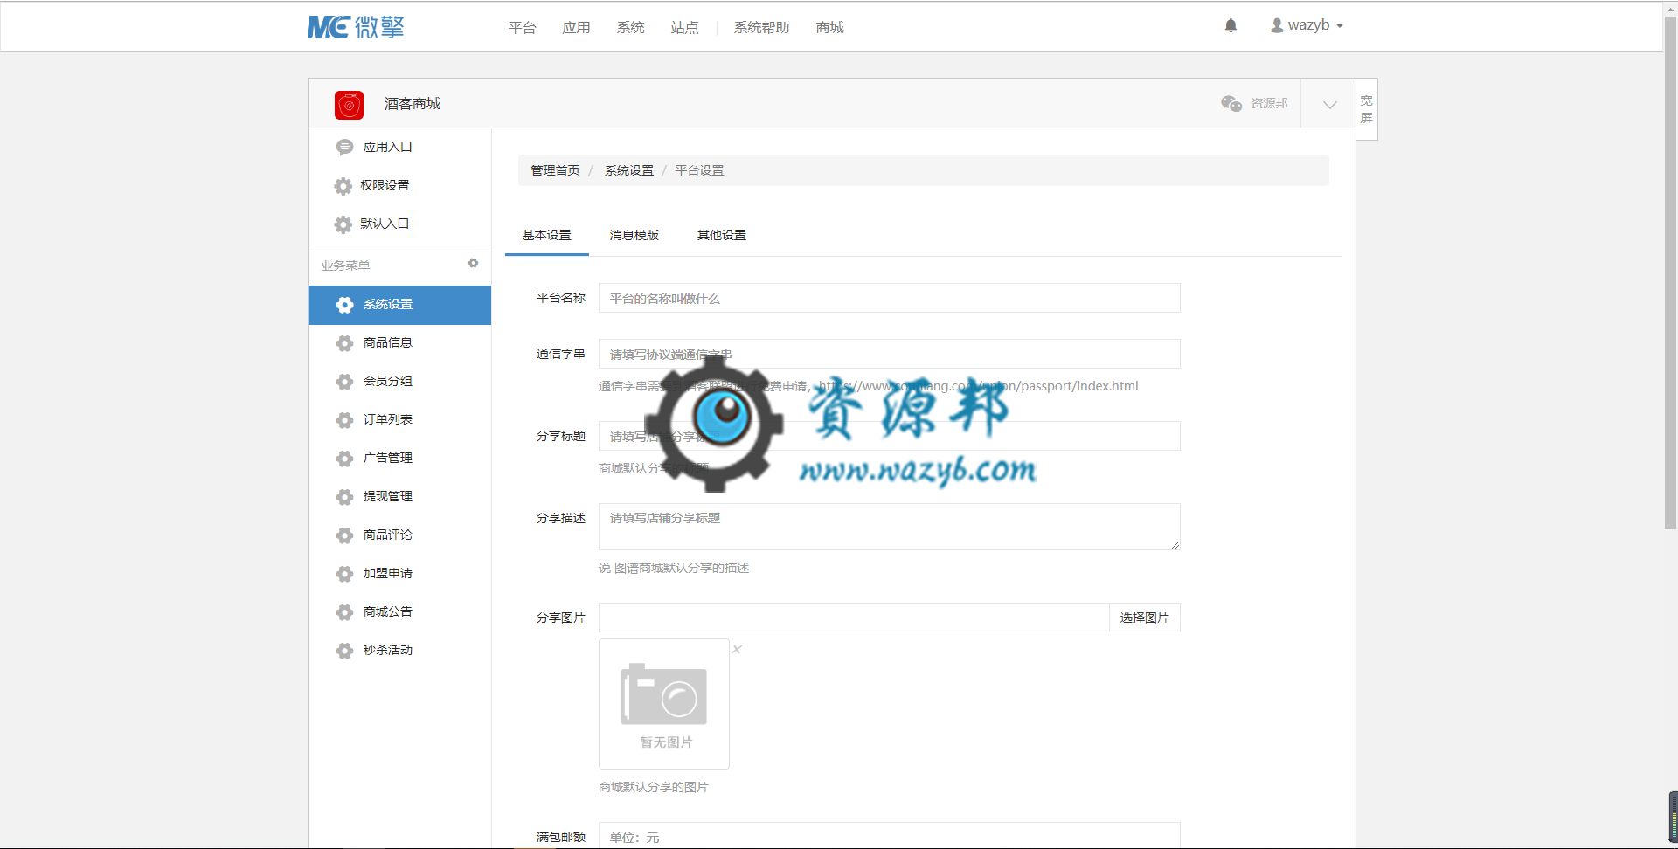
Task: Open the wazyb account dropdown
Action: (1307, 25)
